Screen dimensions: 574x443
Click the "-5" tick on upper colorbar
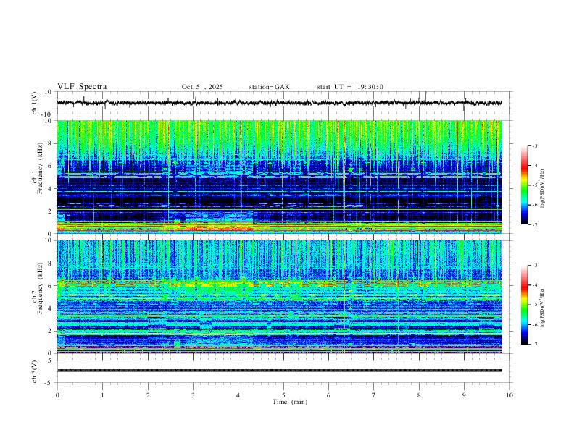pyautogui.click(x=534, y=185)
